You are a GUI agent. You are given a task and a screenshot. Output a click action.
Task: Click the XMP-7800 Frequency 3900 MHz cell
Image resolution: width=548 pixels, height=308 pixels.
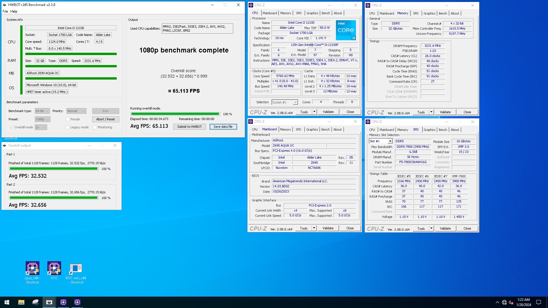[459, 181]
